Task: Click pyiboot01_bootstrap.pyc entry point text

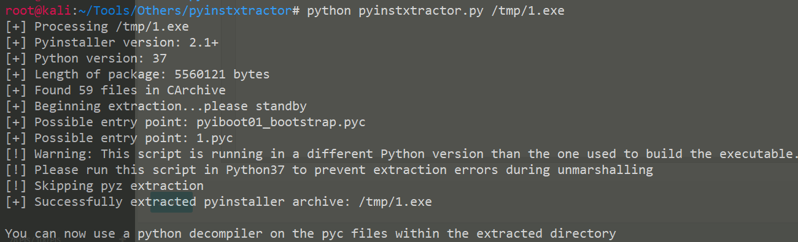Action: pos(281,122)
